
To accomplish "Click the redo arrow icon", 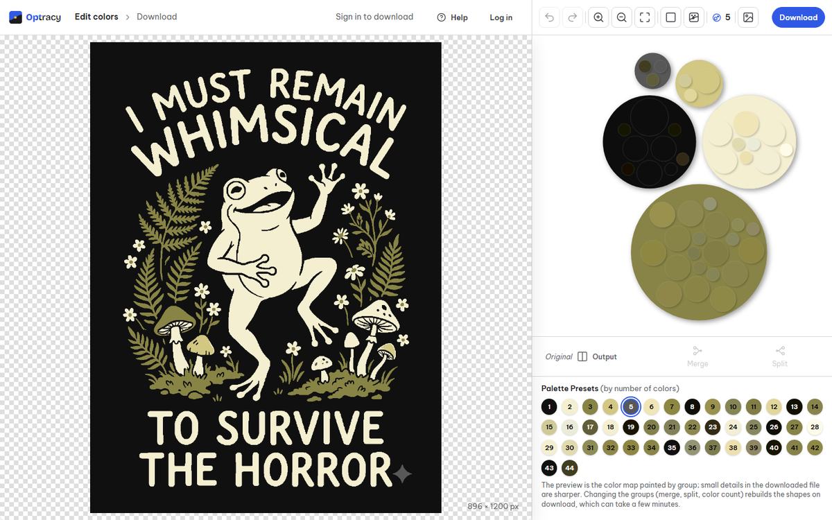I will pos(572,17).
